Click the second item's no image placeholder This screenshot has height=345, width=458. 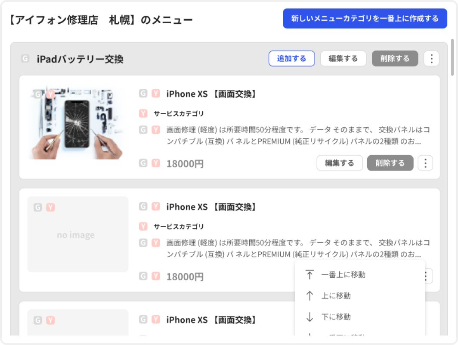(77, 235)
